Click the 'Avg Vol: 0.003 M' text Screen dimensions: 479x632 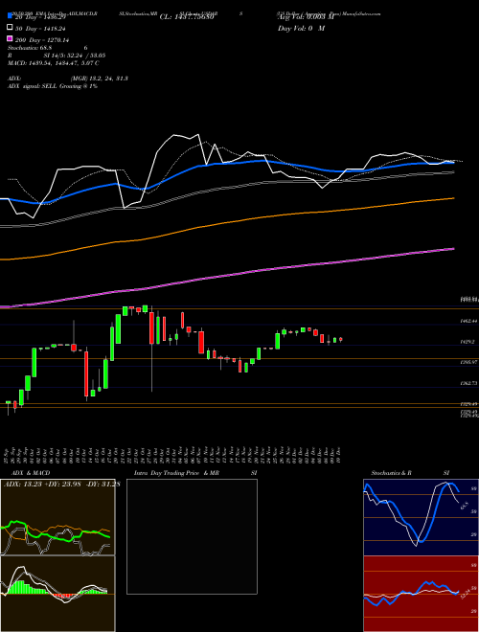click(306, 17)
